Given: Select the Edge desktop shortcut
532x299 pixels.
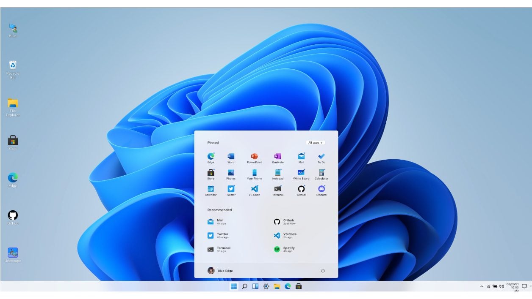Looking at the screenshot, I should [13, 180].
